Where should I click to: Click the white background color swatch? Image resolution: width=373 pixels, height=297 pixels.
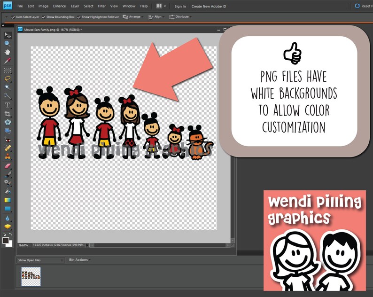point(10,244)
